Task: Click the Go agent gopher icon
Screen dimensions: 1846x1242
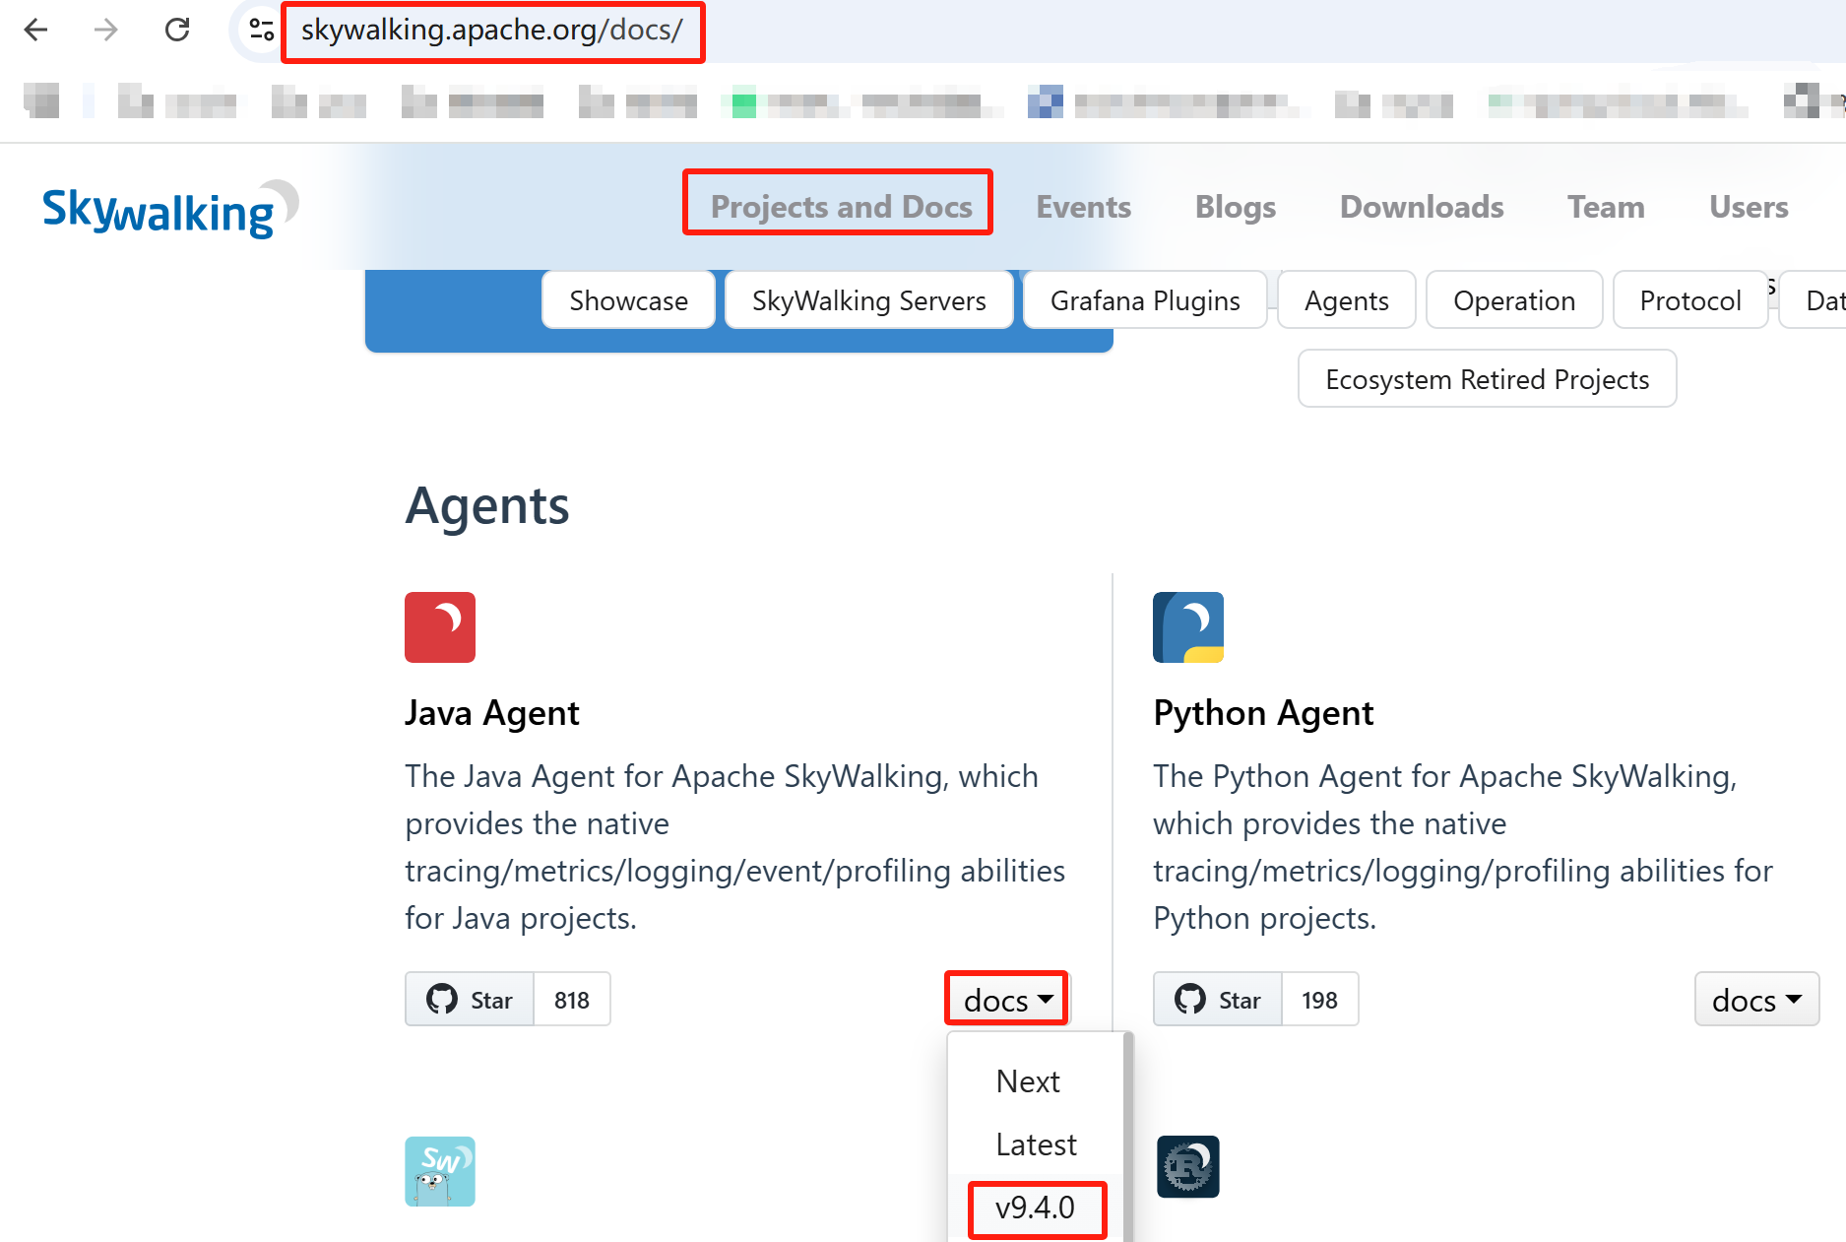Action: pos(440,1171)
